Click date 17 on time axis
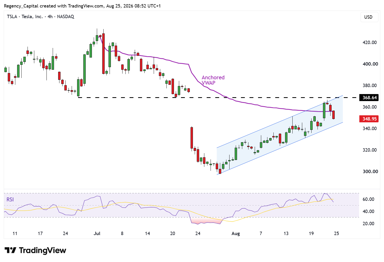The width and height of the screenshot is (384, 262). tap(40, 233)
